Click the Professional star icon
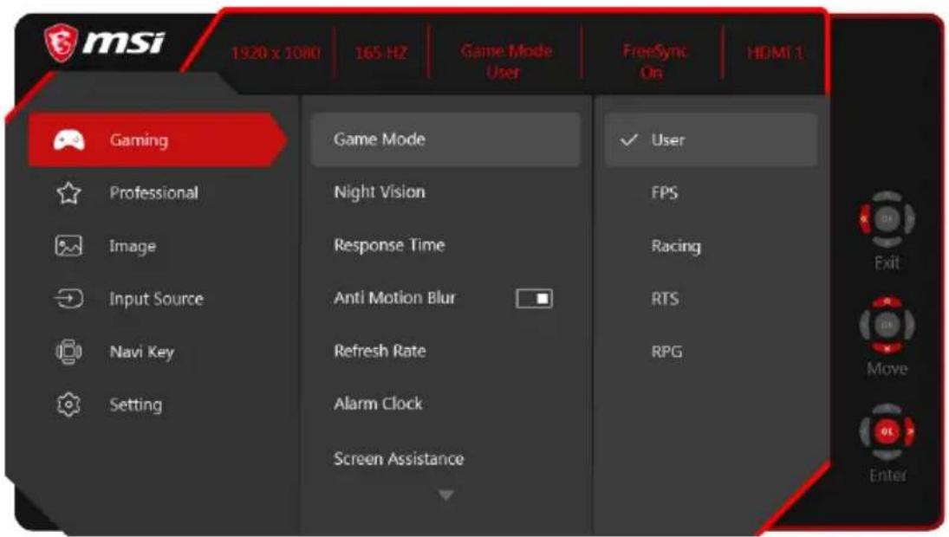 pyautogui.click(x=68, y=193)
